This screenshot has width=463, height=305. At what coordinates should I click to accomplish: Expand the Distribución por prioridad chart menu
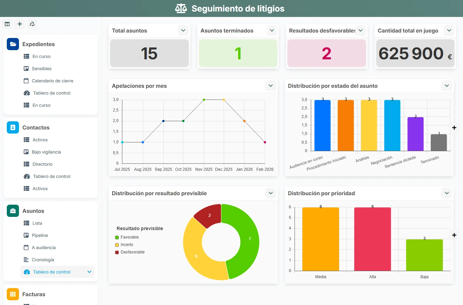(447, 193)
